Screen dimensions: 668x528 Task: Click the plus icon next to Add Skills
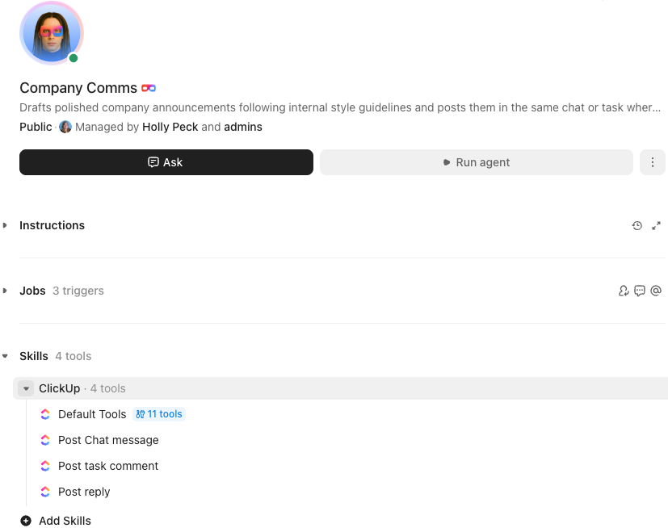(x=25, y=521)
